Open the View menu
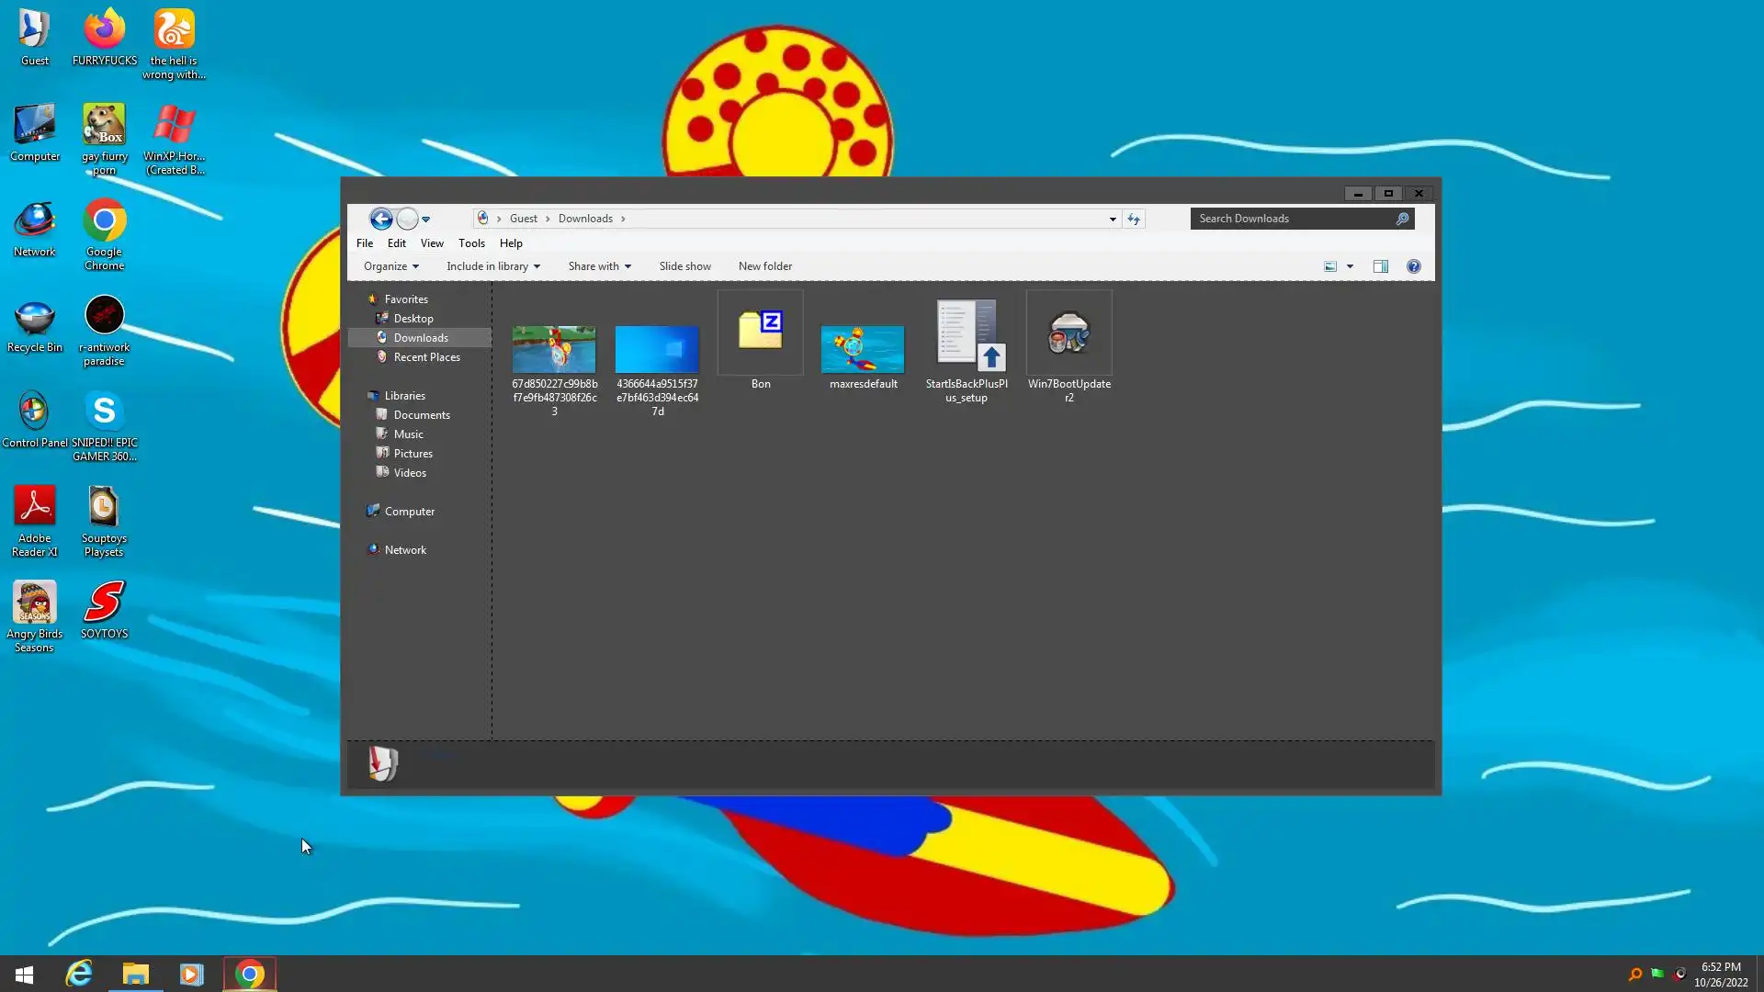Screen dimensions: 1764x992 coord(432,243)
